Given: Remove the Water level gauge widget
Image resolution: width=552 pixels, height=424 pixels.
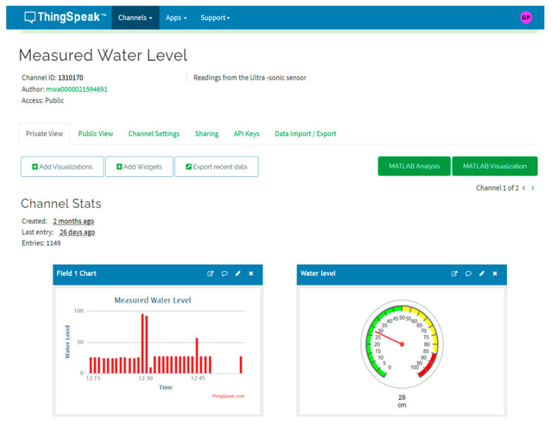Looking at the screenshot, I should tap(495, 274).
